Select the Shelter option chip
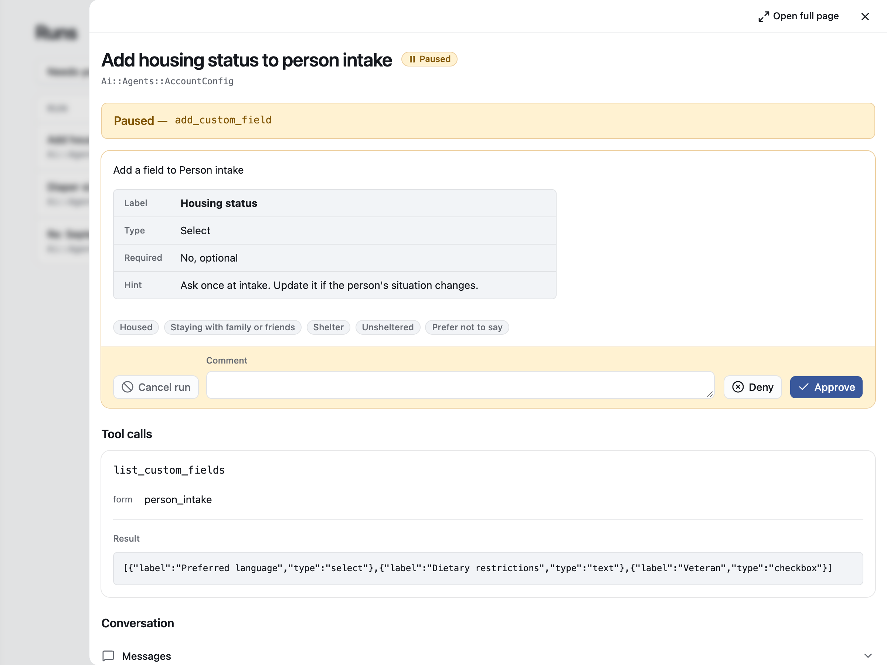This screenshot has height=665, width=887. tap(328, 327)
